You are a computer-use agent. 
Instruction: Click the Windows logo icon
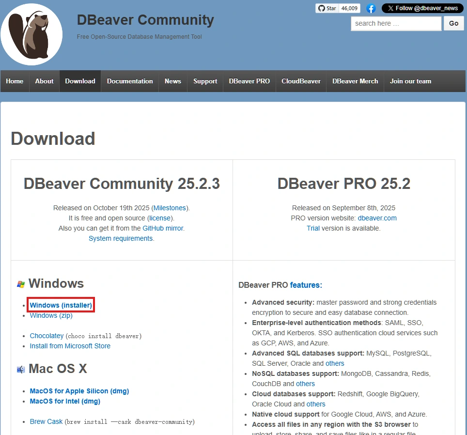[x=21, y=284]
